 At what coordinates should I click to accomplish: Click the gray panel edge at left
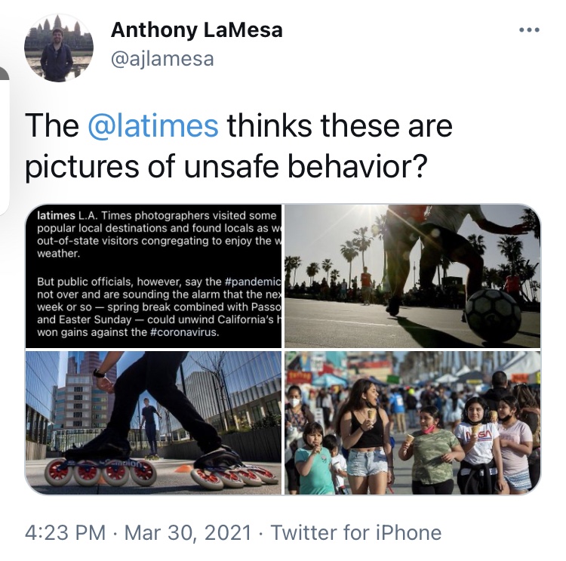[x=5, y=141]
